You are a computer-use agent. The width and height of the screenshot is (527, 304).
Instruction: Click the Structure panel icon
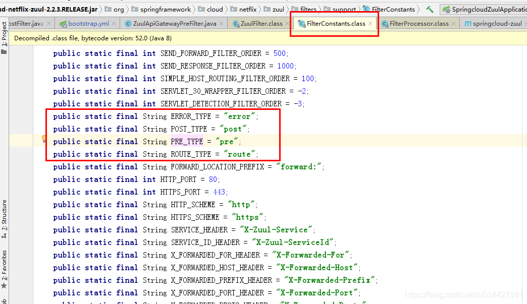4,235
